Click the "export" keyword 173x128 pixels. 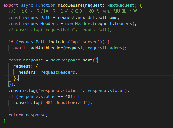[11, 5]
